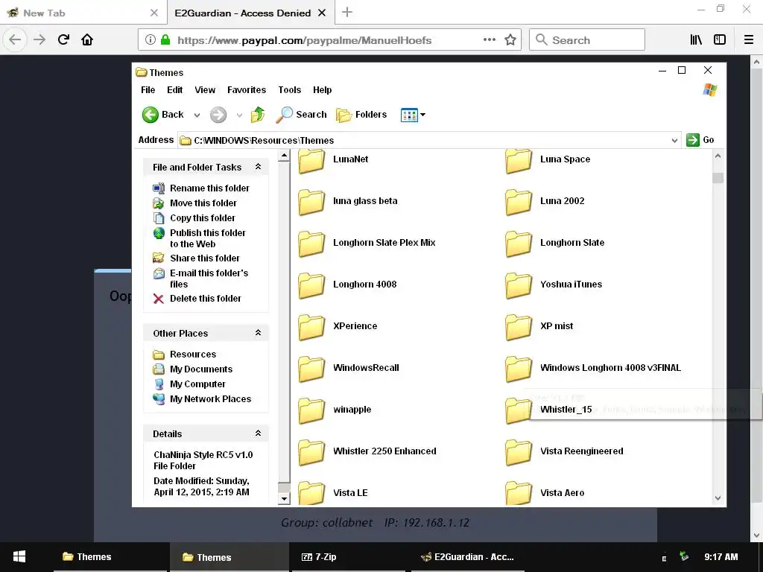This screenshot has width=763, height=572.
Task: Collapse the Other Places panel
Action: [258, 333]
